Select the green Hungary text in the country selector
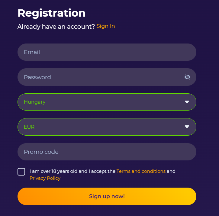Image resolution: width=219 pixels, height=216 pixels. pyautogui.click(x=35, y=102)
